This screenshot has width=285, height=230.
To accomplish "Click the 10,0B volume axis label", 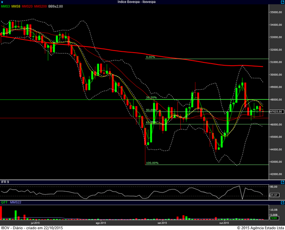I will coord(274,210).
